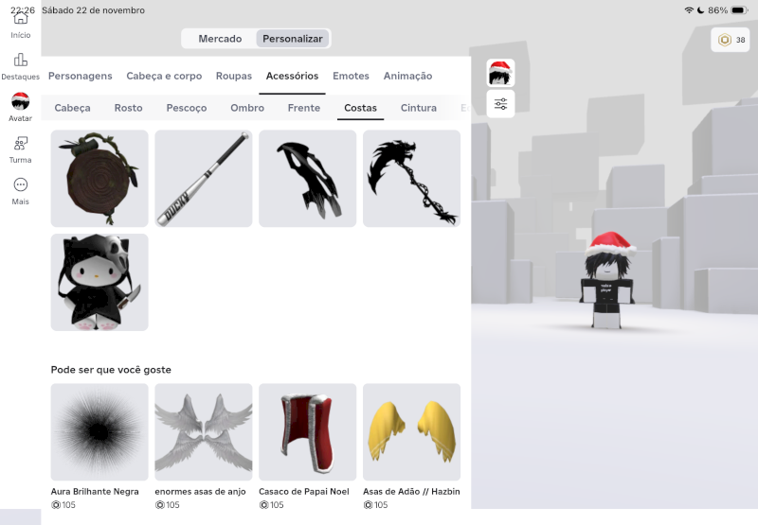Open the Turma group icon
Screen dimensions: 758x525
click(20, 144)
